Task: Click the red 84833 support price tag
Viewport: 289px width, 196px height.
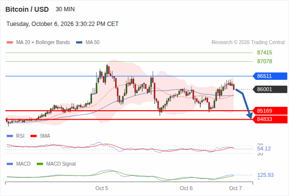Action: pyautogui.click(x=270, y=119)
